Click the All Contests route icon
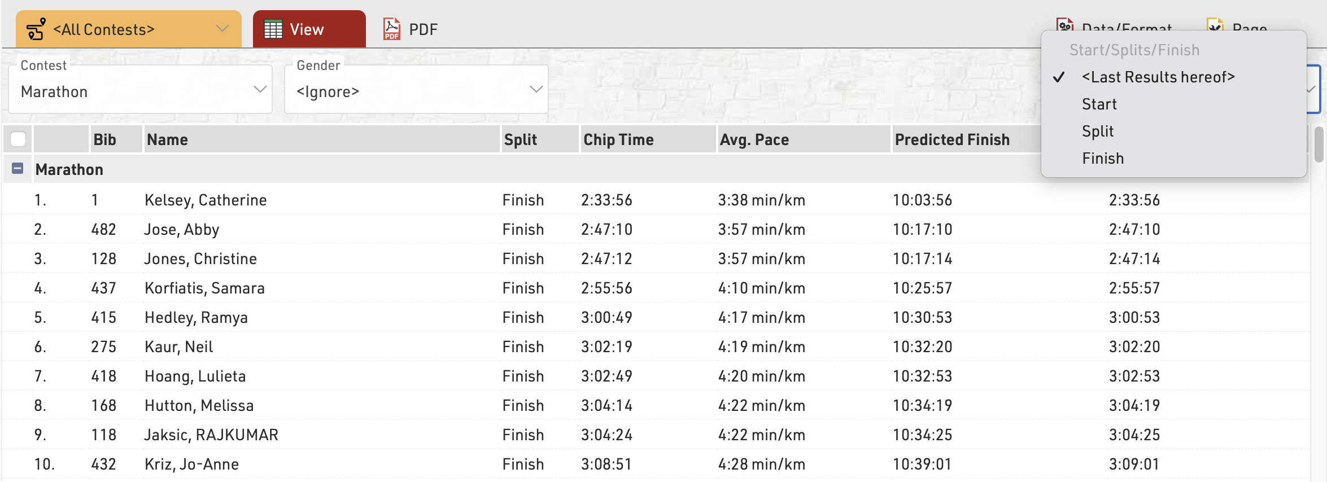 point(36,29)
